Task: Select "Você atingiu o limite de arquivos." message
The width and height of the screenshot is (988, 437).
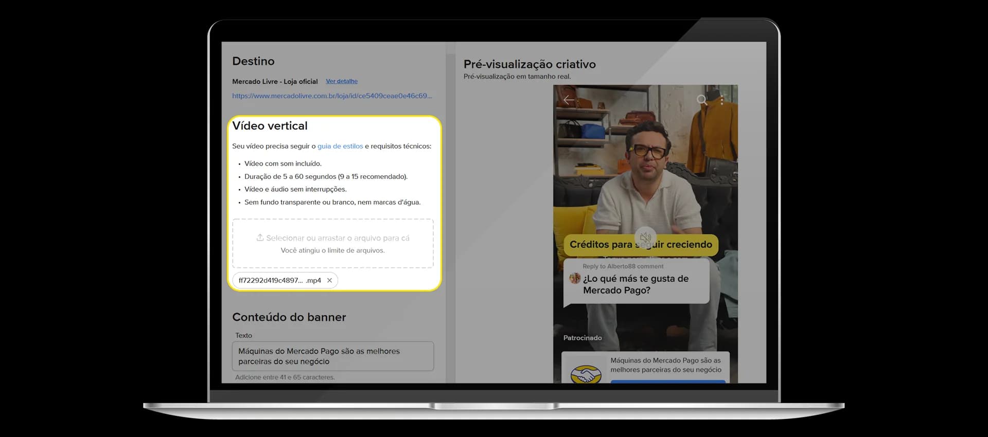Action: point(332,250)
